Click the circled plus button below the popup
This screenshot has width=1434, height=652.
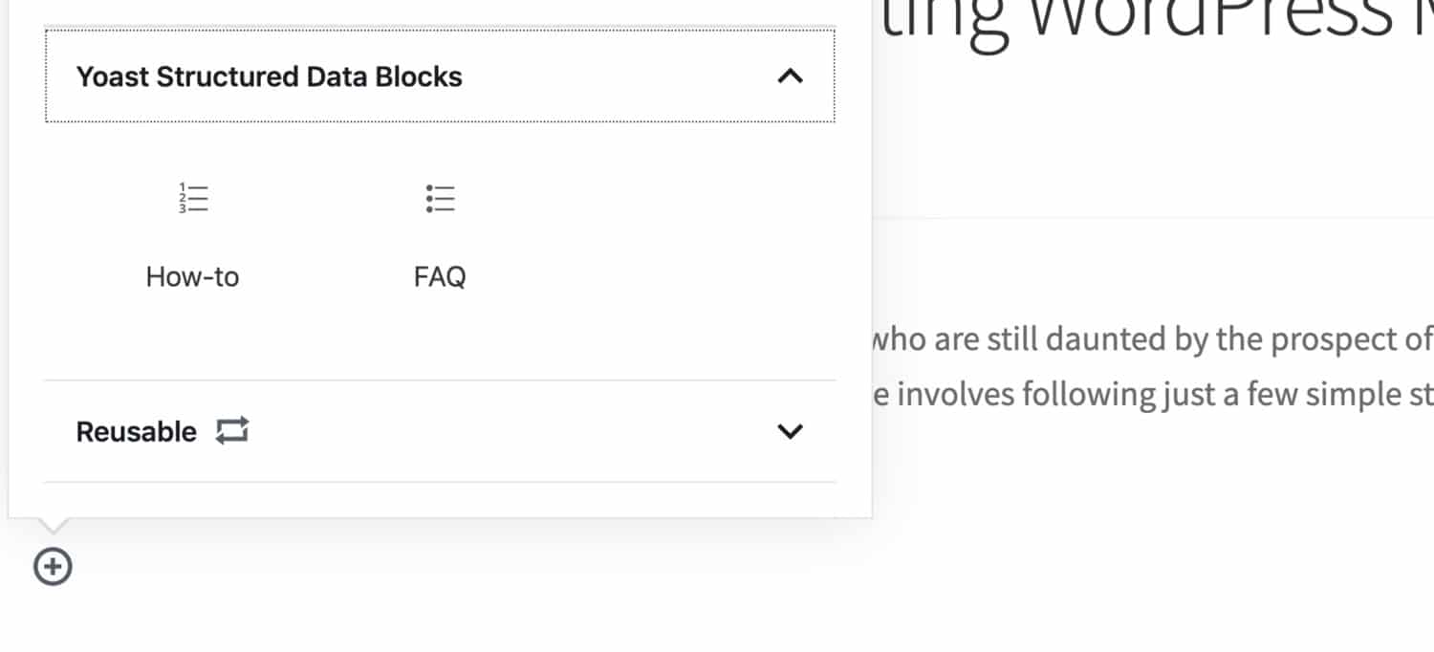(x=53, y=566)
